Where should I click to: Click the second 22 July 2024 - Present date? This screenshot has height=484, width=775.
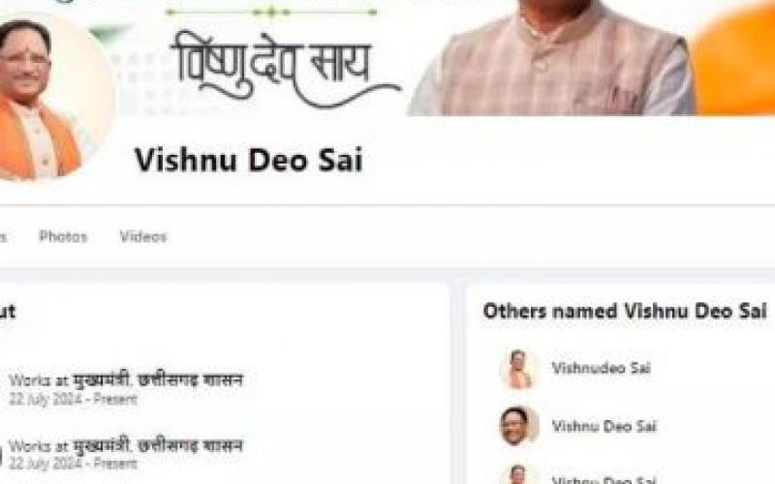coord(74,464)
